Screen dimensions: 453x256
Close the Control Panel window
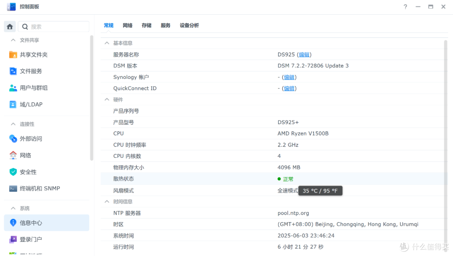(x=443, y=7)
